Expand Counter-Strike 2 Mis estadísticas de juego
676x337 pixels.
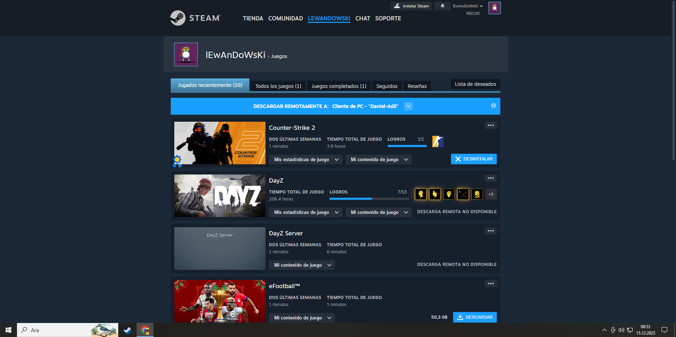click(x=306, y=159)
